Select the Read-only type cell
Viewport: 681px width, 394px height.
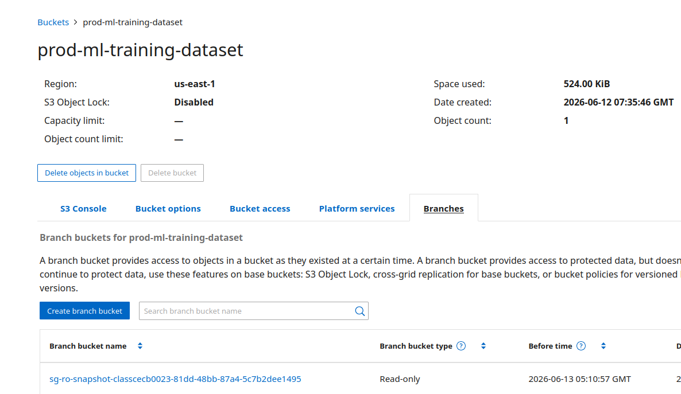400,379
